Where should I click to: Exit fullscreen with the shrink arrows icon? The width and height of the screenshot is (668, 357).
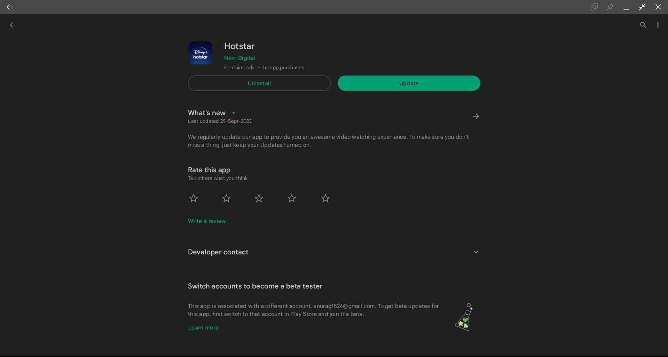[642, 7]
